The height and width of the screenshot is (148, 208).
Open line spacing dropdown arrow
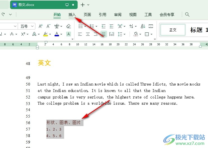125,34
